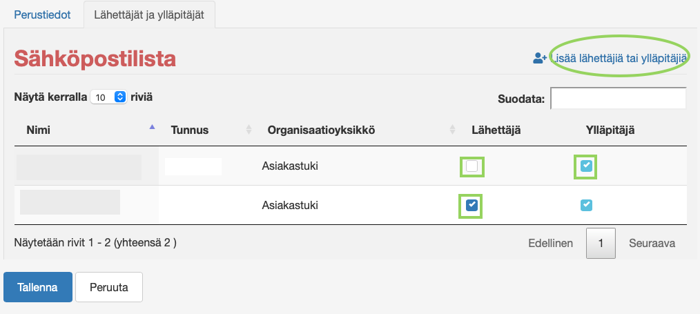The width and height of the screenshot is (700, 314).
Task: Click the add-user icon beside Lisää lähettäjiä
Action: click(540, 59)
